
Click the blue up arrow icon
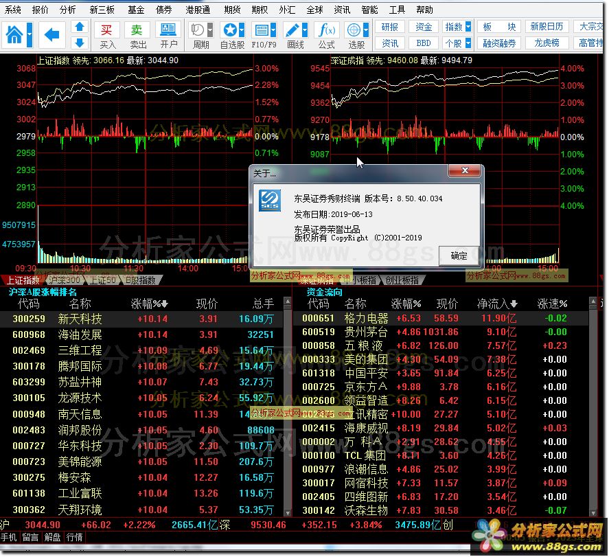click(x=80, y=27)
